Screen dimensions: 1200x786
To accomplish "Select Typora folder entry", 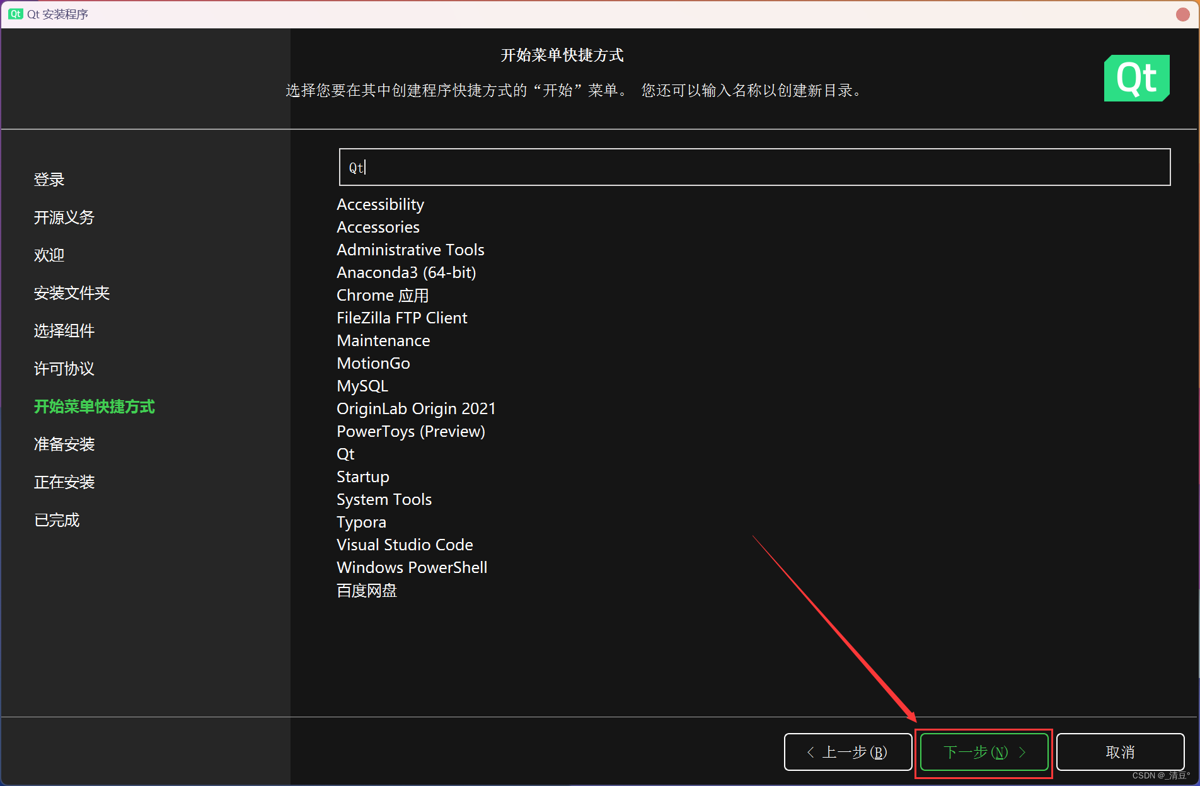I will (x=361, y=522).
